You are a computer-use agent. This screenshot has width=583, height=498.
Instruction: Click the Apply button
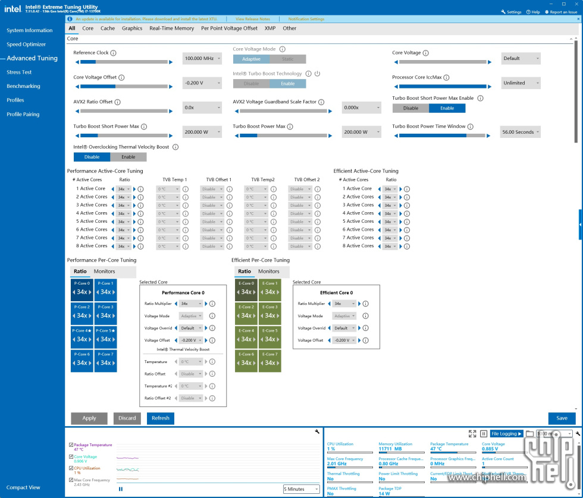coord(89,418)
